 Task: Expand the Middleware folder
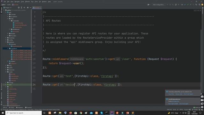[x=10, y=29]
